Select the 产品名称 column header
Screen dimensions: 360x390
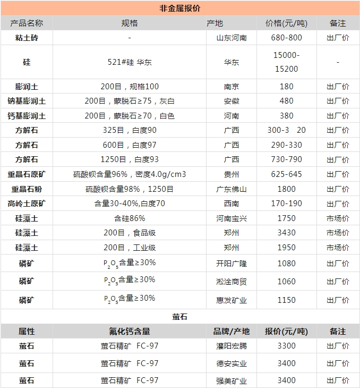[27, 23]
